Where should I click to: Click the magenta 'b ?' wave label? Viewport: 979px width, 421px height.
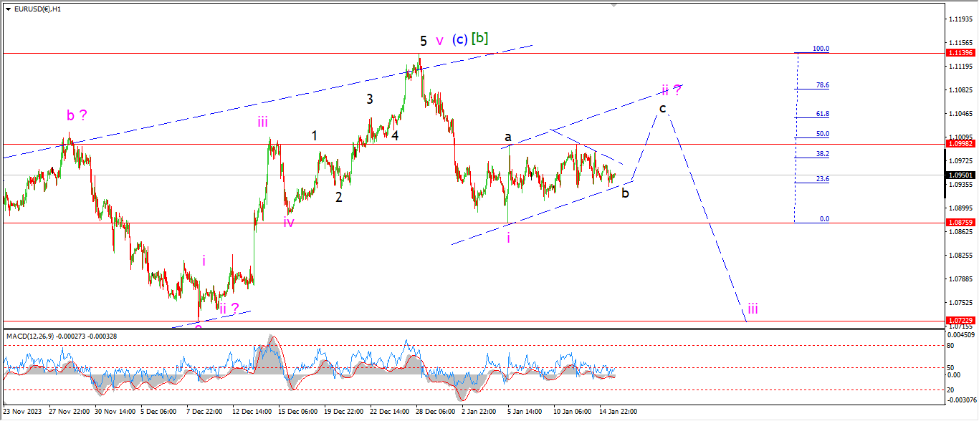pyautogui.click(x=77, y=115)
